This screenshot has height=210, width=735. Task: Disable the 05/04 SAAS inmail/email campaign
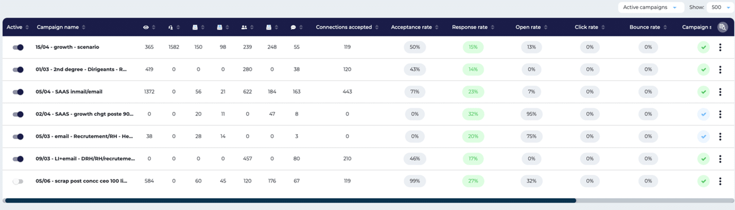point(18,92)
